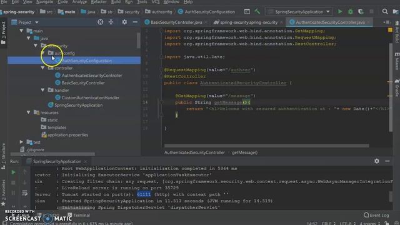
Task: Click the Project tree vertical scrollbar
Action: (x=139, y=40)
